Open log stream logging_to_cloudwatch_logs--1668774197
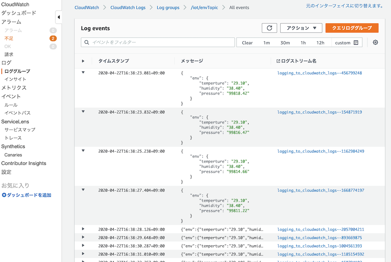The image size is (391, 262). click(321, 190)
